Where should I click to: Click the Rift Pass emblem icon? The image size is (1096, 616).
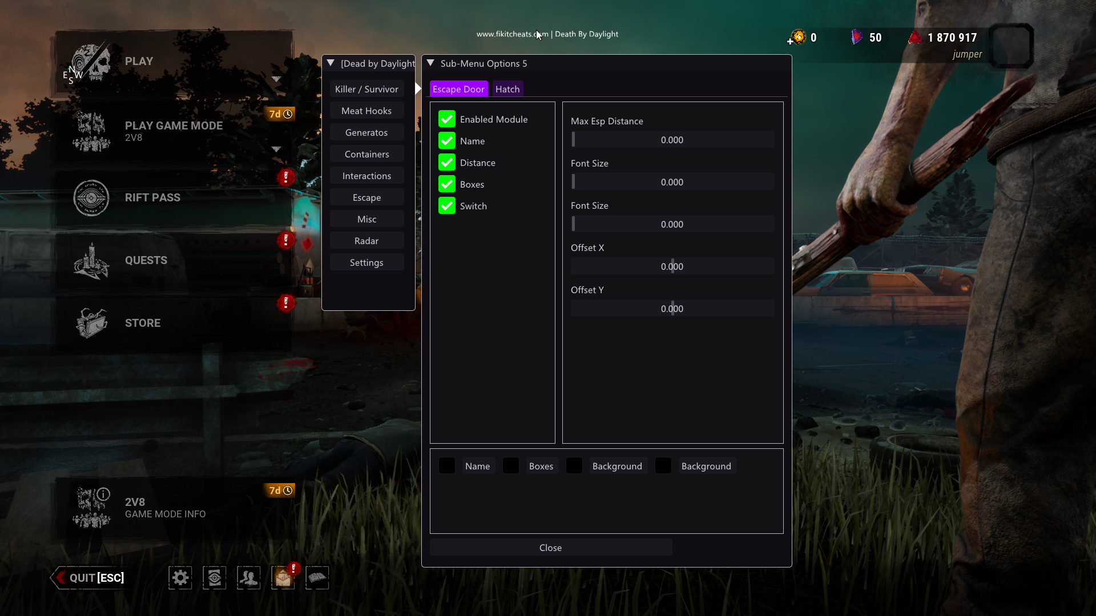click(91, 198)
